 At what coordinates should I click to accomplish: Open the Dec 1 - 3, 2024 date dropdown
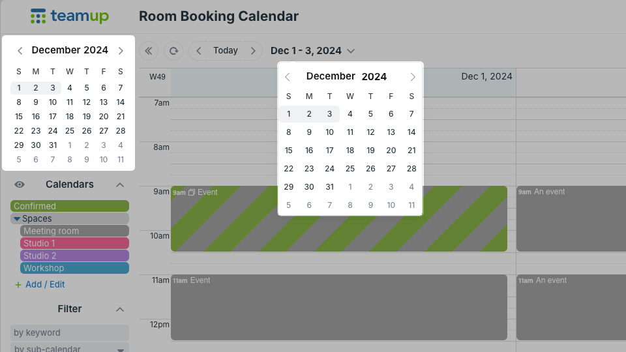312,51
